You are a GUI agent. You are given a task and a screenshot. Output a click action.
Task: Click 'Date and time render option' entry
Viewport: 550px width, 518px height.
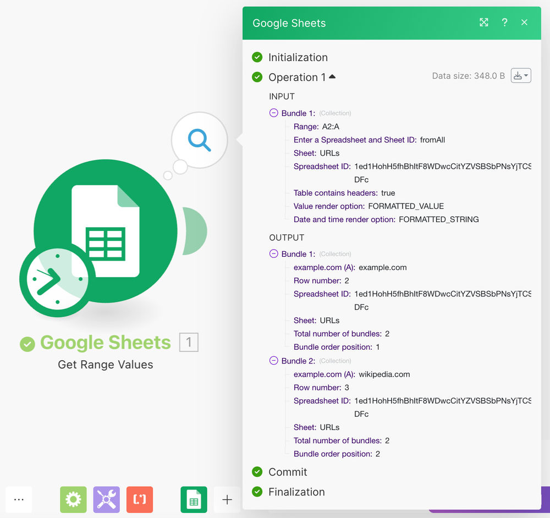(386, 219)
